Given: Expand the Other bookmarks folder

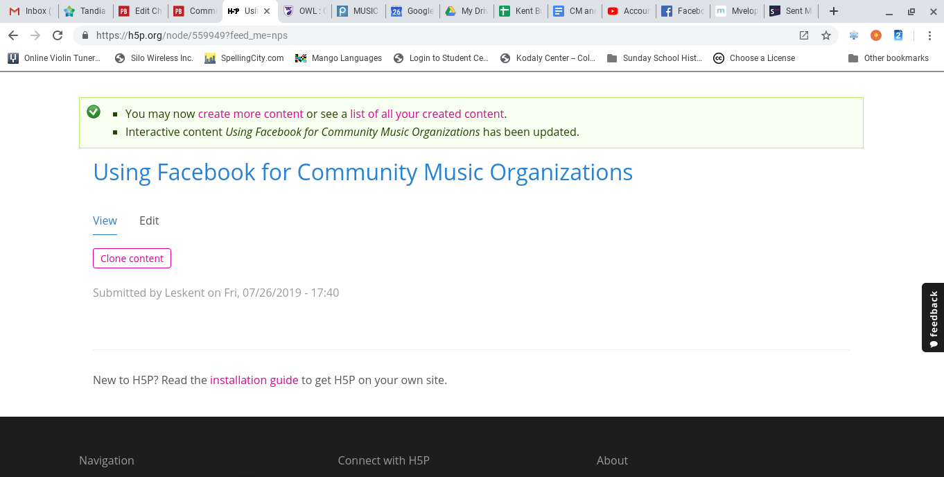Looking at the screenshot, I should pos(889,58).
